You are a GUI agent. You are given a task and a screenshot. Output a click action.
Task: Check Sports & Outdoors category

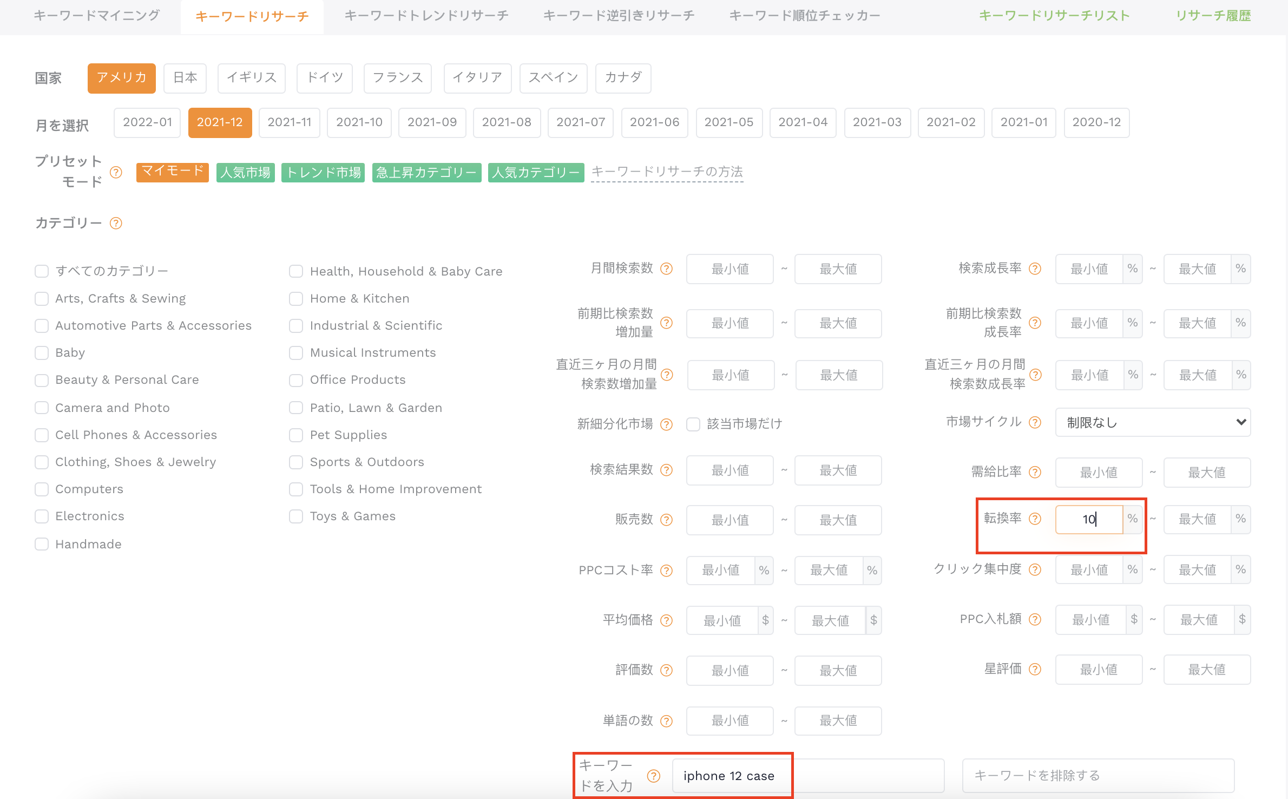(296, 462)
